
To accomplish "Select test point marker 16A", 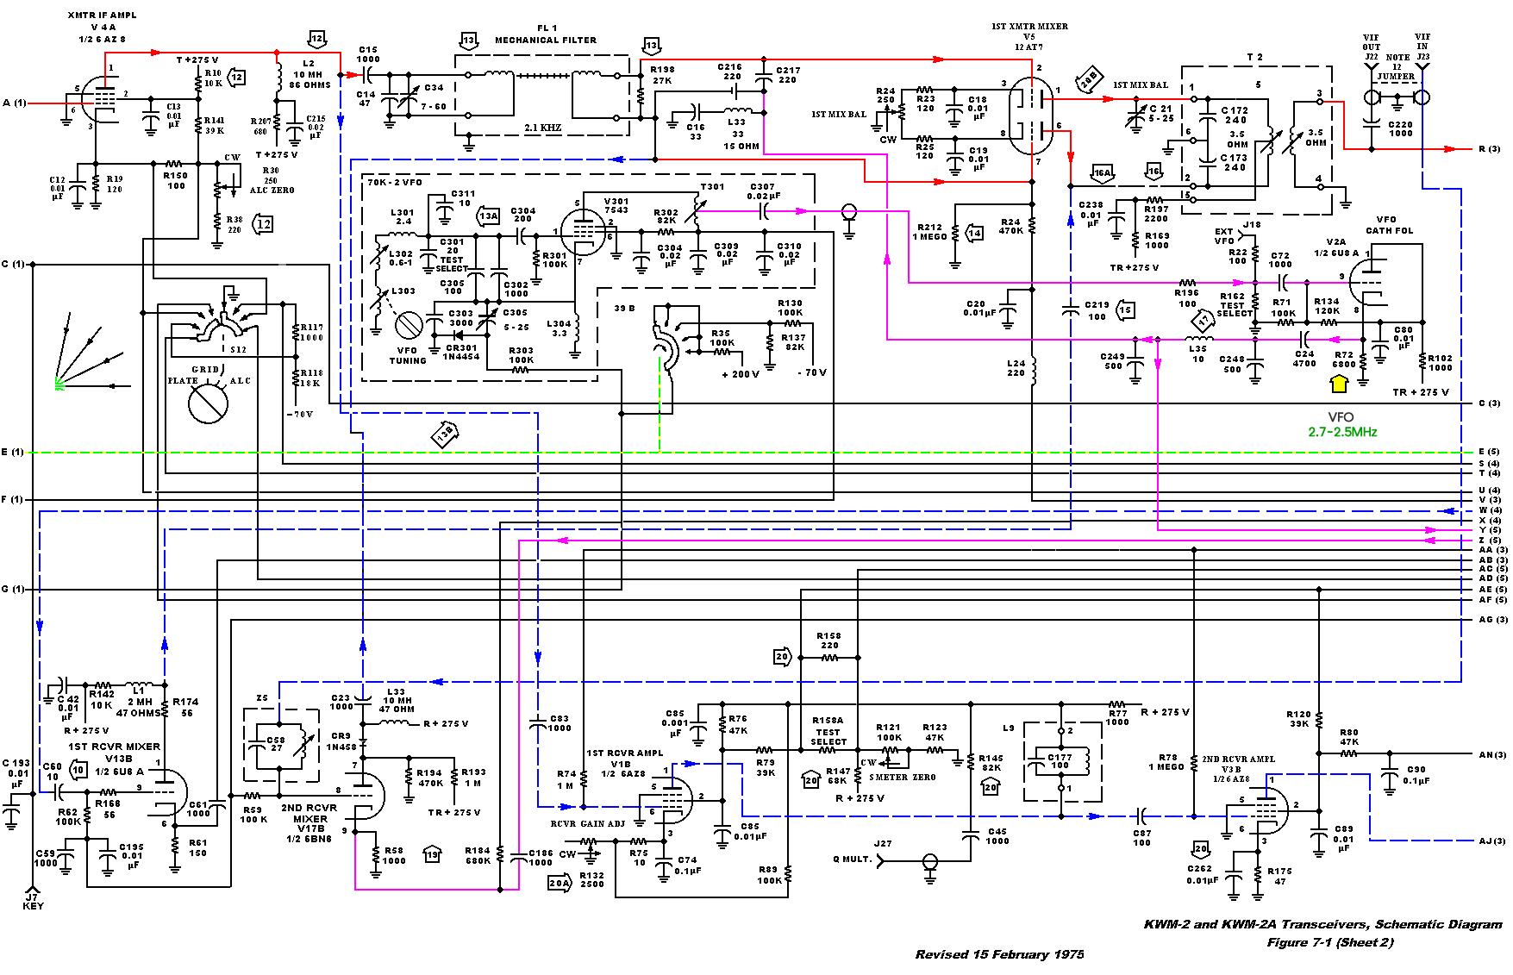I will point(1103,172).
